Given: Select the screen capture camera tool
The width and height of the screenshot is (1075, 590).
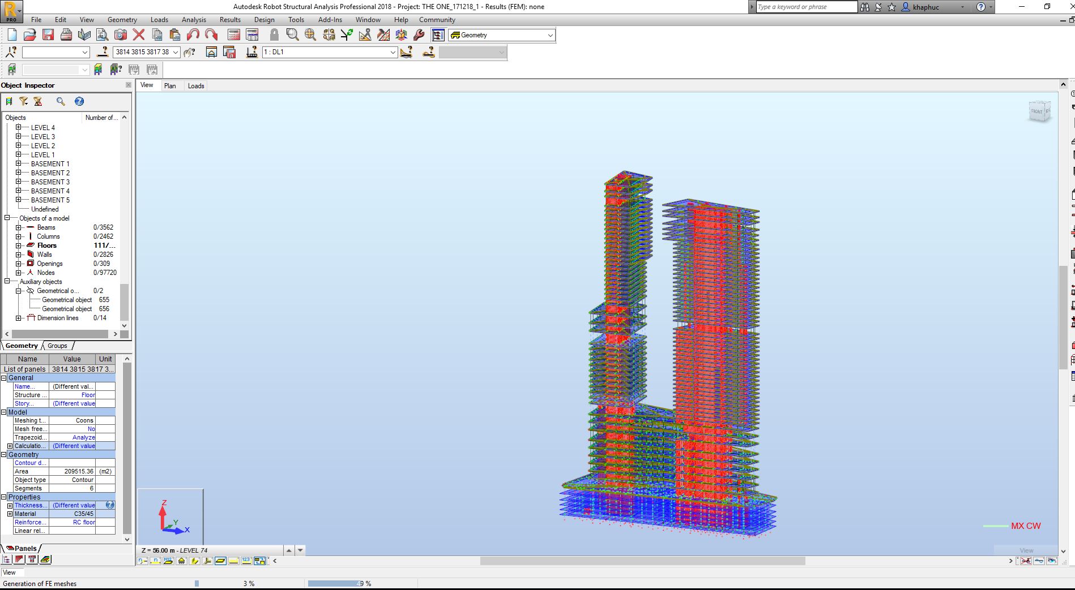Looking at the screenshot, I should 121,35.
